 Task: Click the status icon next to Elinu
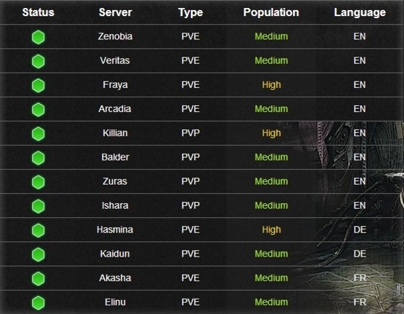(x=38, y=303)
